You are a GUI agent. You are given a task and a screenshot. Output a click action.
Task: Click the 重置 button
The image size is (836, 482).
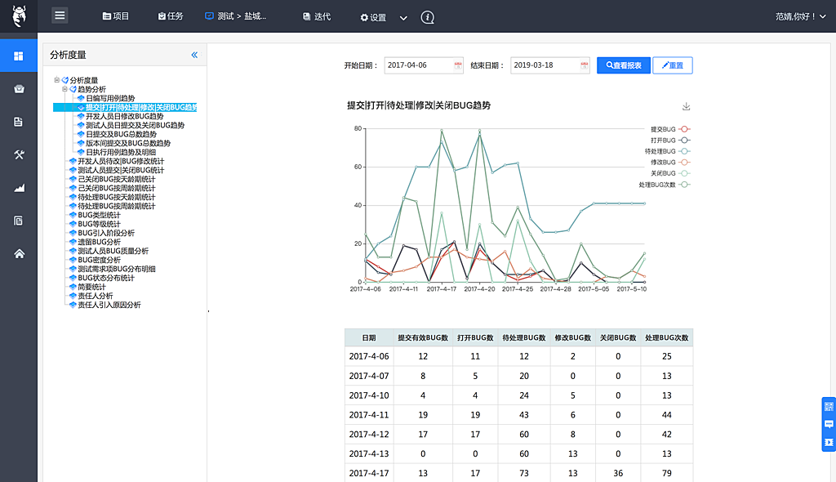click(x=673, y=65)
